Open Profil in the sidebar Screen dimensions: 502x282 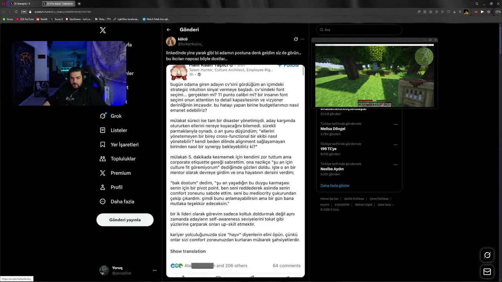click(x=111, y=187)
